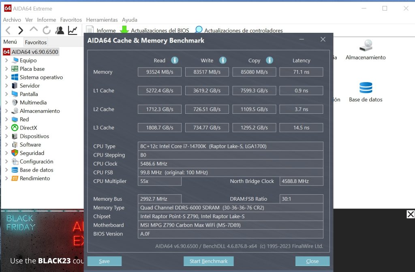Open the Favoritos menu
Image resolution: width=415 pixels, height=272 pixels.
71,20
